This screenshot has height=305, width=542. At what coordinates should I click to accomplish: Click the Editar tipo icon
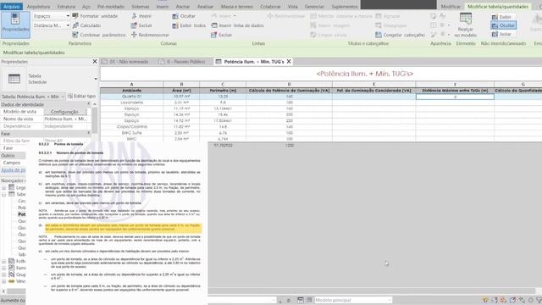coord(70,96)
